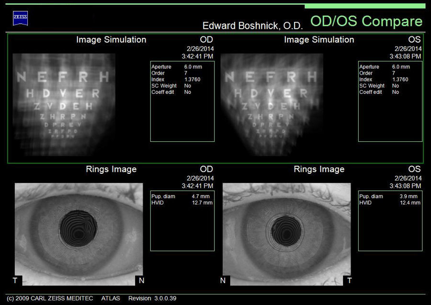Select OS HVID 12.4 mm value

tap(408, 203)
